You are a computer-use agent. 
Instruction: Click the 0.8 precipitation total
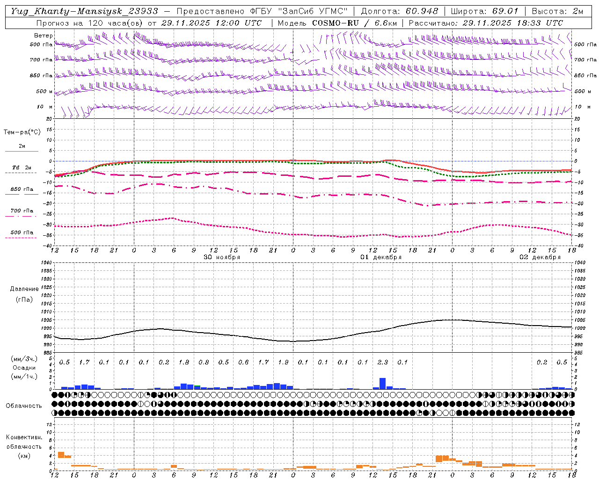tap(204, 362)
